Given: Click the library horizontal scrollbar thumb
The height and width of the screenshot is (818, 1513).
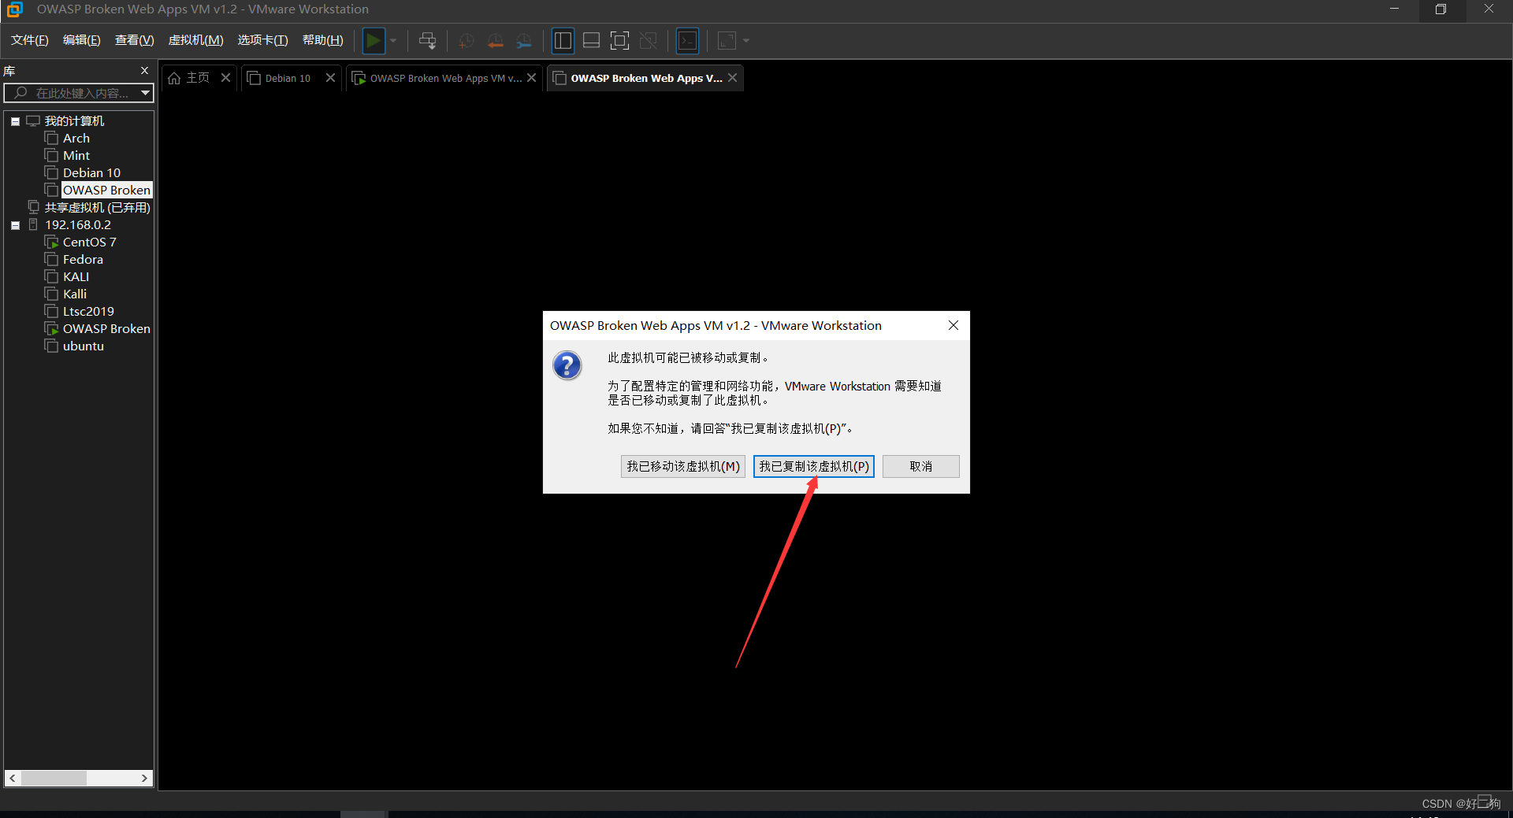Looking at the screenshot, I should pos(54,779).
